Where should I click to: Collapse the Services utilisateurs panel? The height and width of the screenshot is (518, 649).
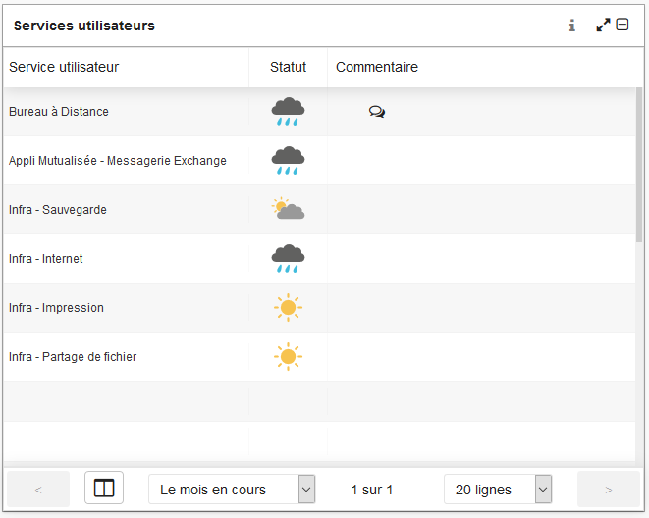[x=622, y=25]
